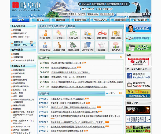Switch the site language to English
The height and width of the screenshot is (134, 161).
tap(84, 4)
